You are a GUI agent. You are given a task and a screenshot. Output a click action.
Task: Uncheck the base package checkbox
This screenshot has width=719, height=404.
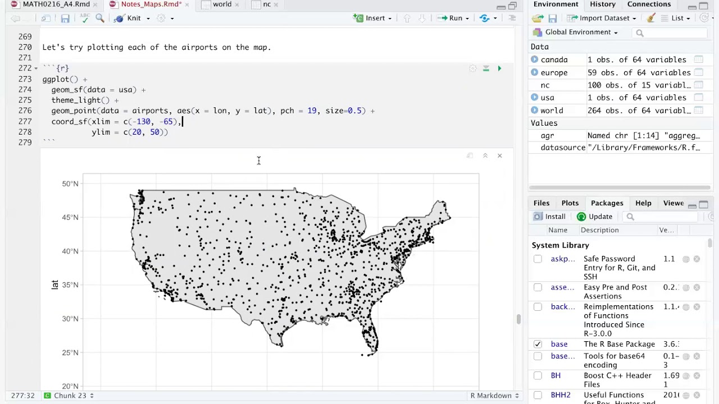click(x=538, y=344)
